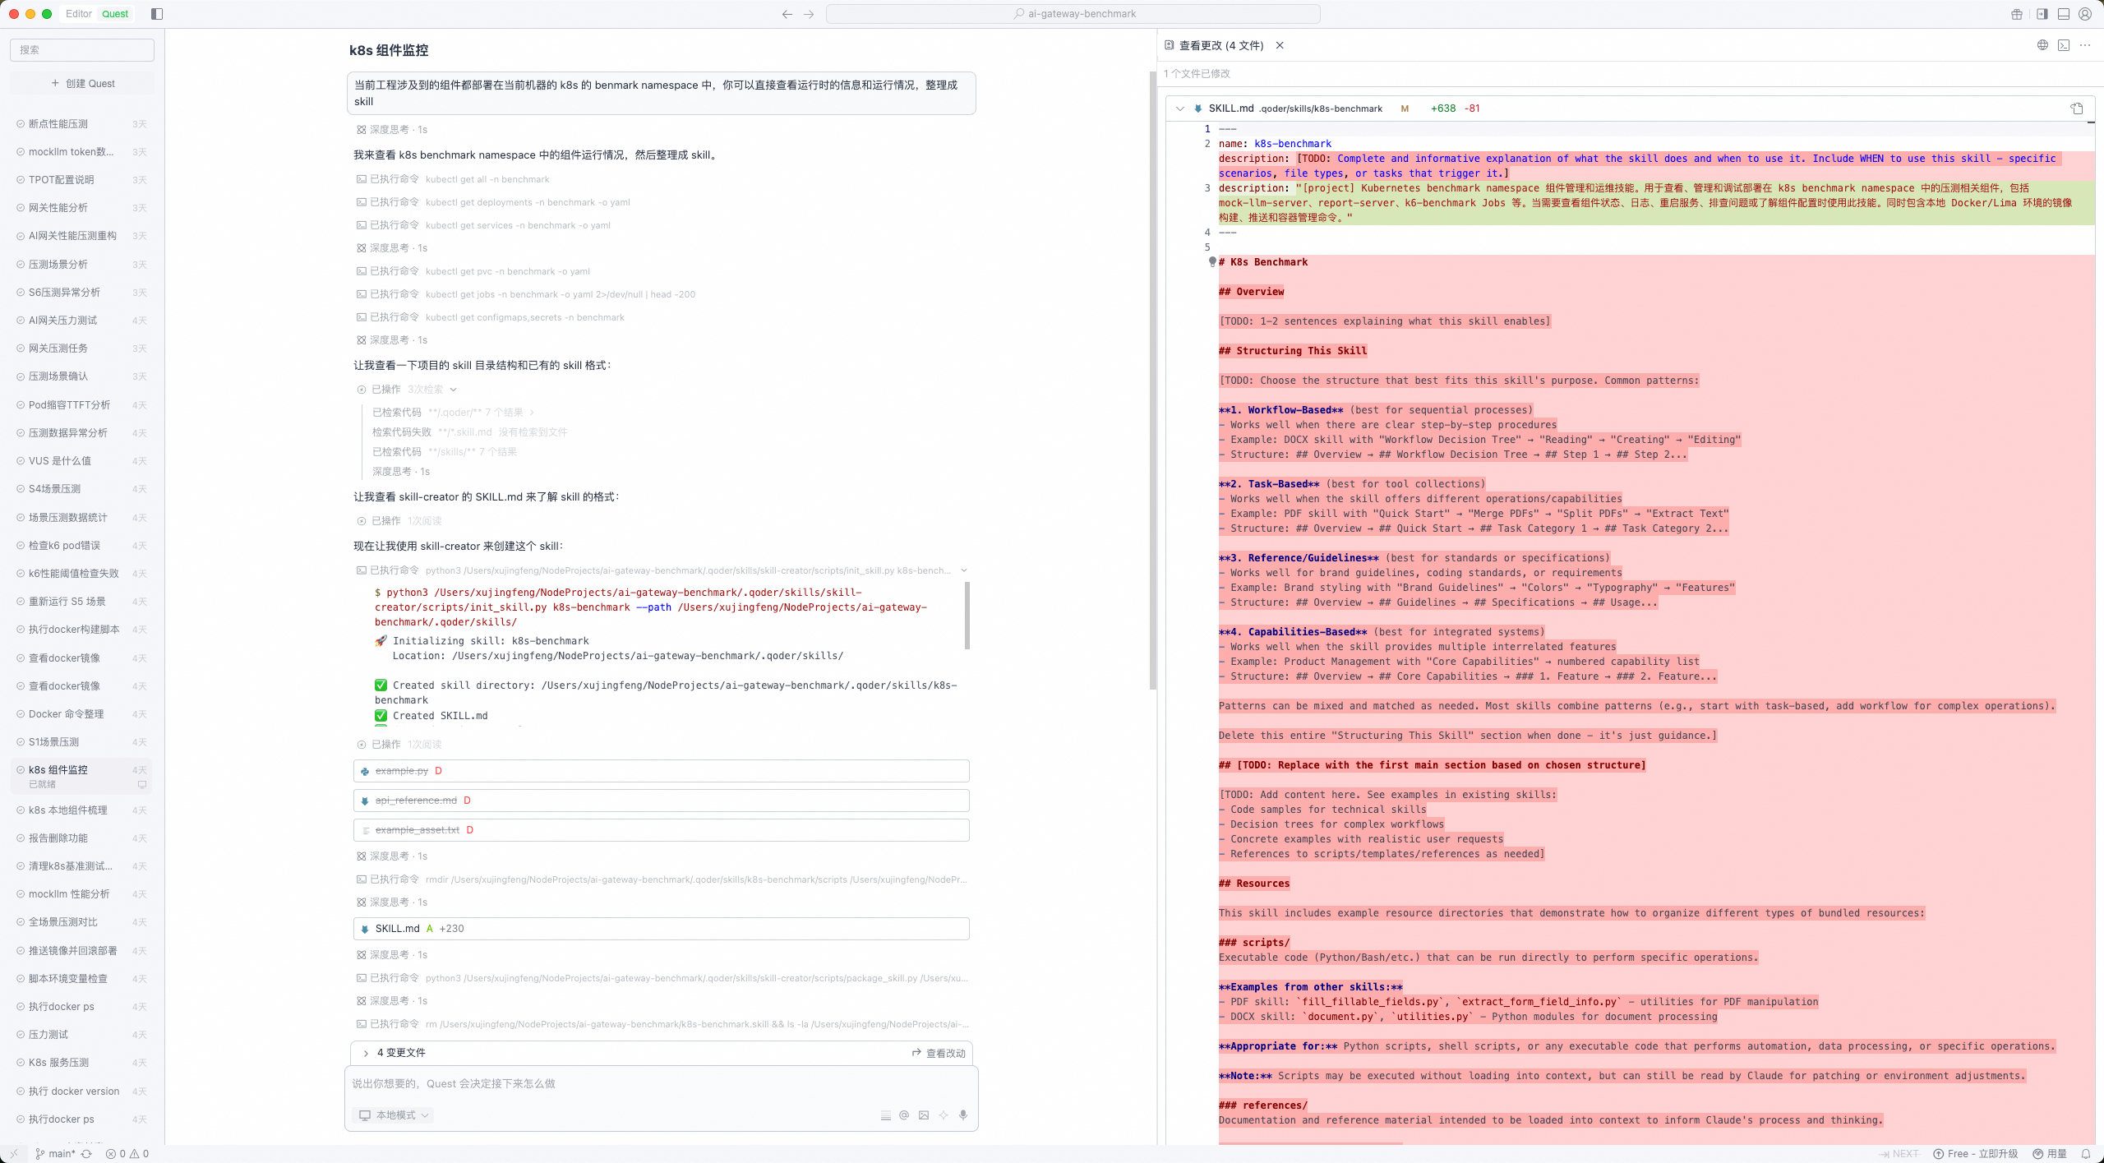Screen dimensions: 2104x1163
Task: Open the 本地模式 mode dropdown
Action: click(x=394, y=1115)
